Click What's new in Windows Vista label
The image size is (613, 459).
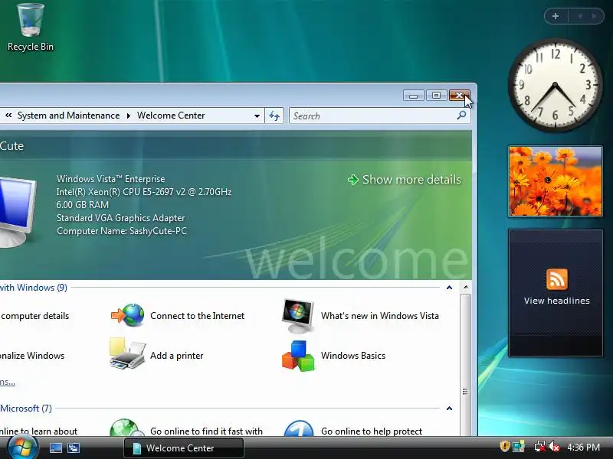380,316
